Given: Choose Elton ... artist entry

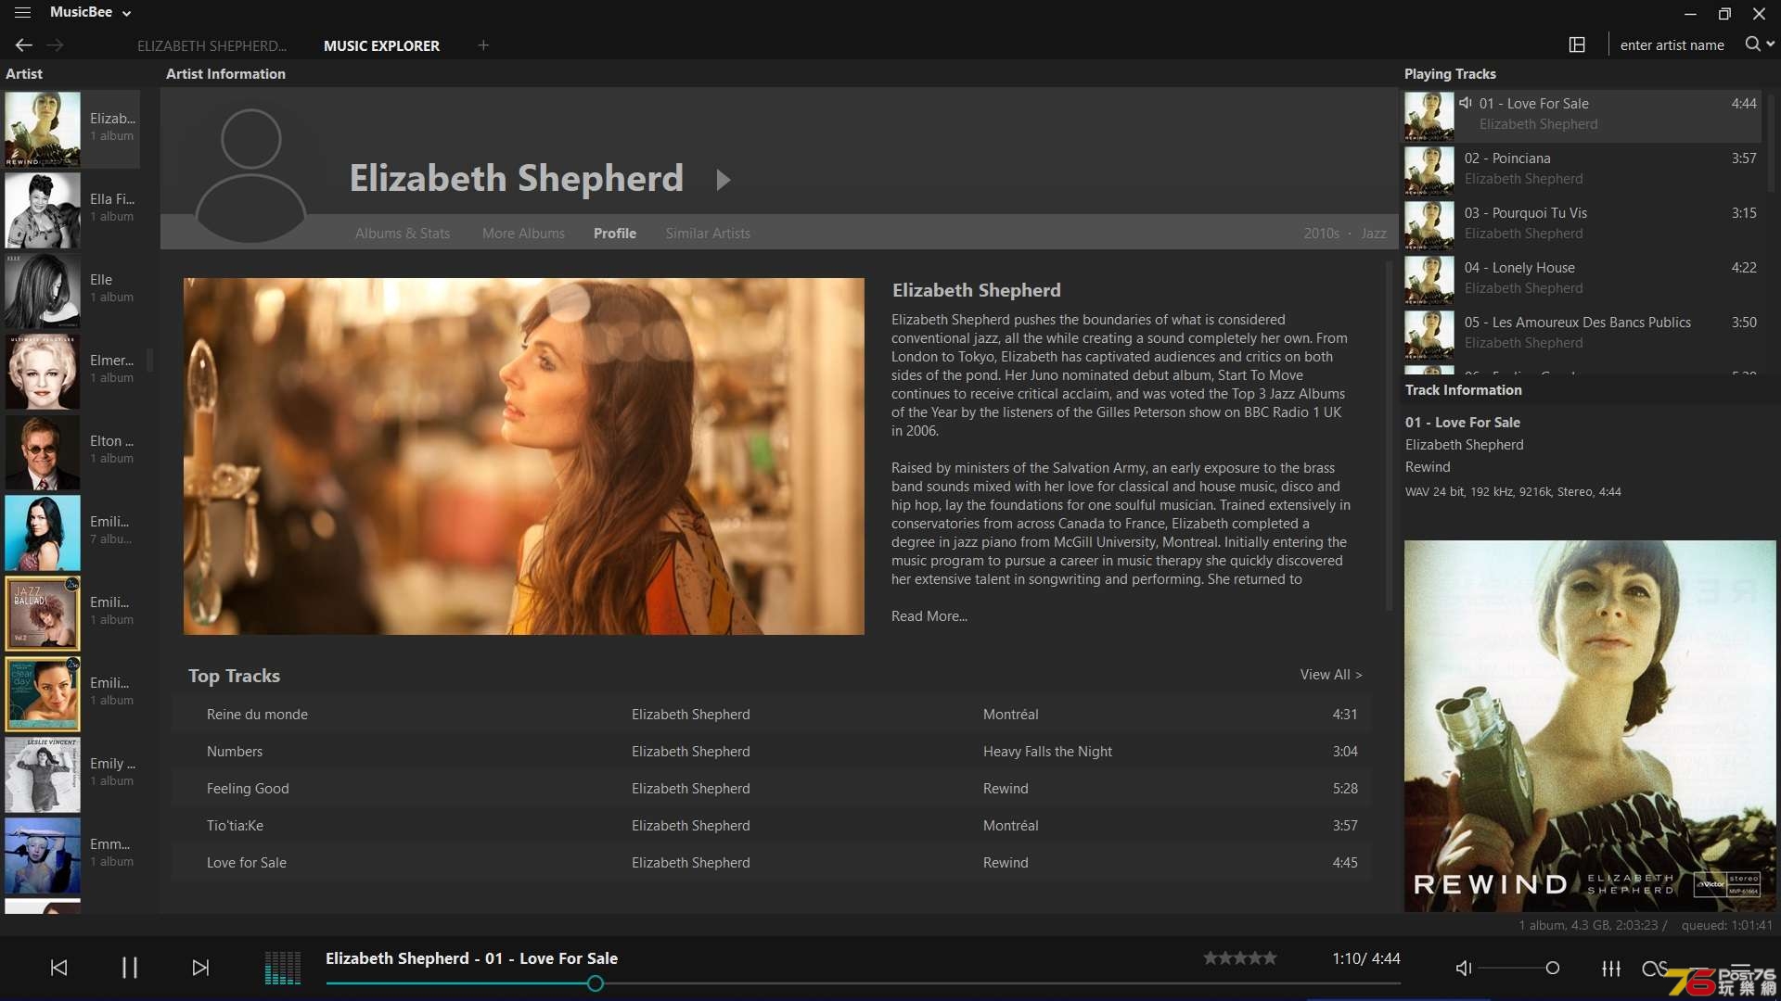Looking at the screenshot, I should (72, 451).
